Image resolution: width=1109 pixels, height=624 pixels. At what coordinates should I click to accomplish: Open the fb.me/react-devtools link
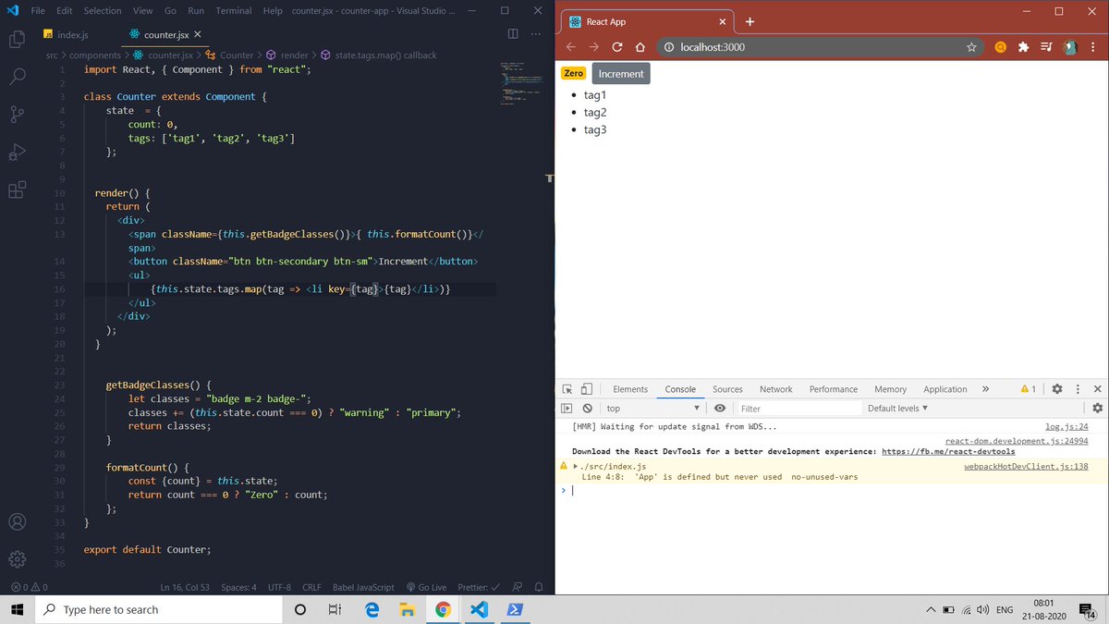coord(948,452)
